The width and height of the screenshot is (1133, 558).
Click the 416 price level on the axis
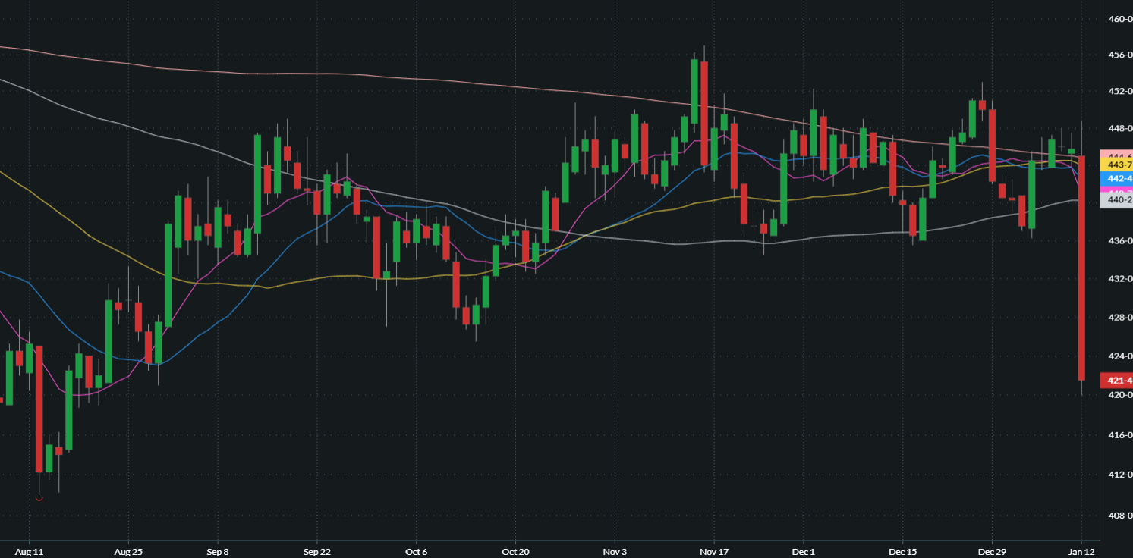tap(1120, 436)
